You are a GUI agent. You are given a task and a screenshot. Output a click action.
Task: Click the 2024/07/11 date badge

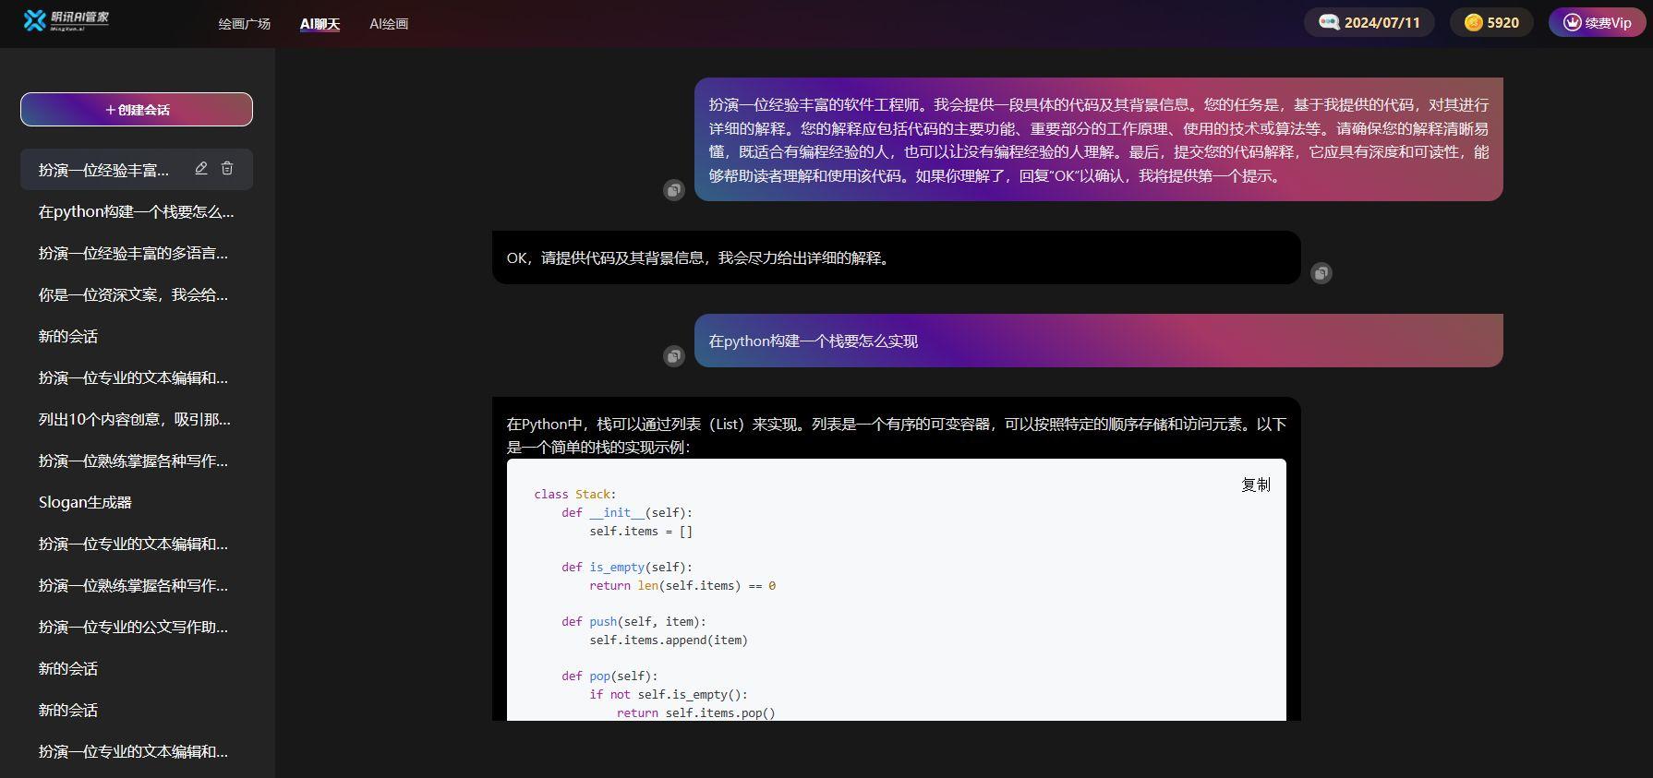1369,22
